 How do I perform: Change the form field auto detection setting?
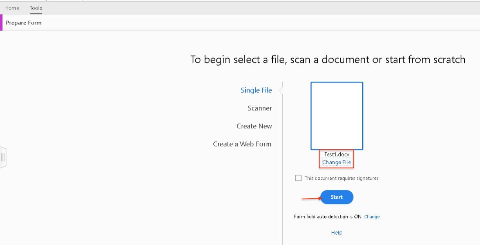click(372, 217)
